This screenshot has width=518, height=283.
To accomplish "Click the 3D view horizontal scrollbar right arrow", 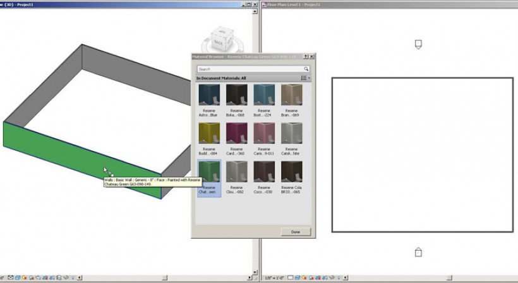I will point(250,278).
